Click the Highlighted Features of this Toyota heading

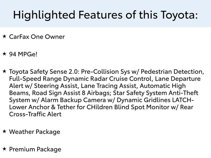click(105, 15)
